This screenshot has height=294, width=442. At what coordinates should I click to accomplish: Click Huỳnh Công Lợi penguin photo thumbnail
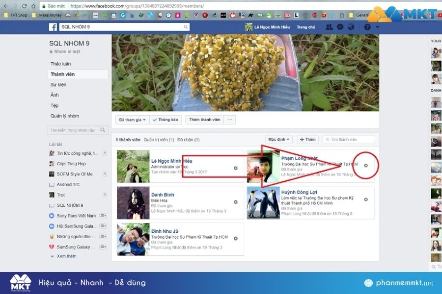click(x=263, y=203)
